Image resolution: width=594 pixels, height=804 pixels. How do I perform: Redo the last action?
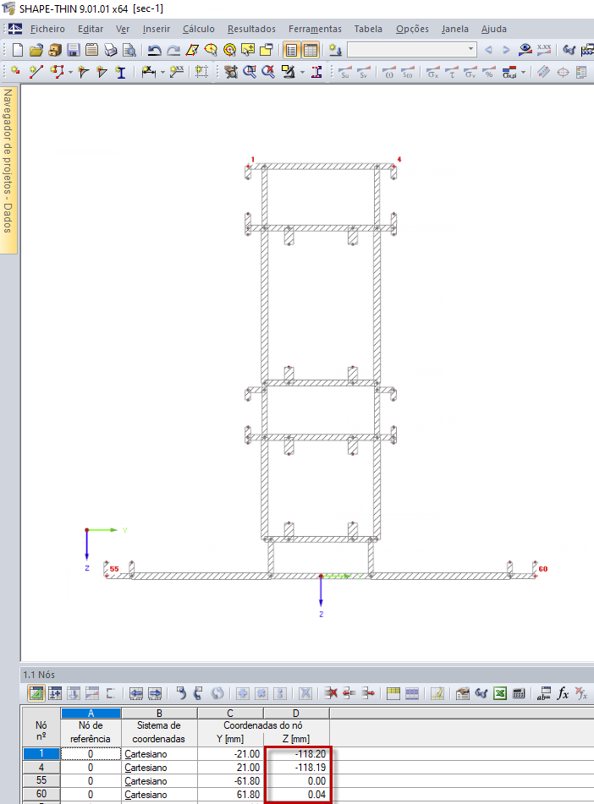(x=173, y=50)
